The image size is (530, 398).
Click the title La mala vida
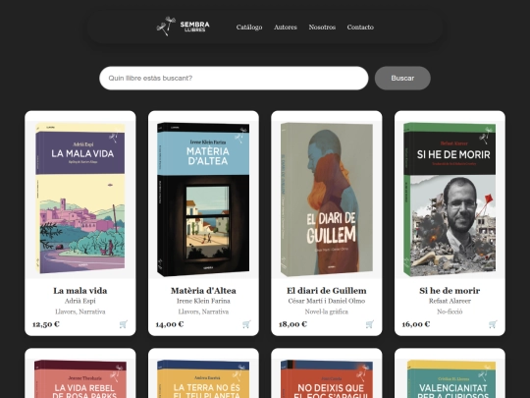click(80, 291)
